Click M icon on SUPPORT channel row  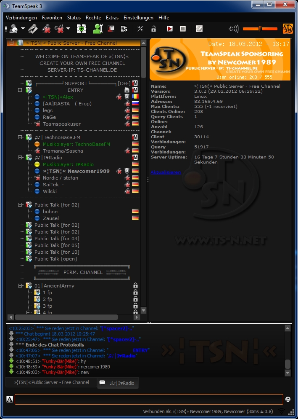[135, 83]
